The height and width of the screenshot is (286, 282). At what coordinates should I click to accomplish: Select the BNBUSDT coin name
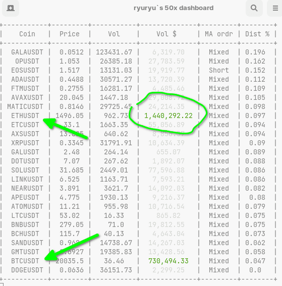(x=25, y=224)
